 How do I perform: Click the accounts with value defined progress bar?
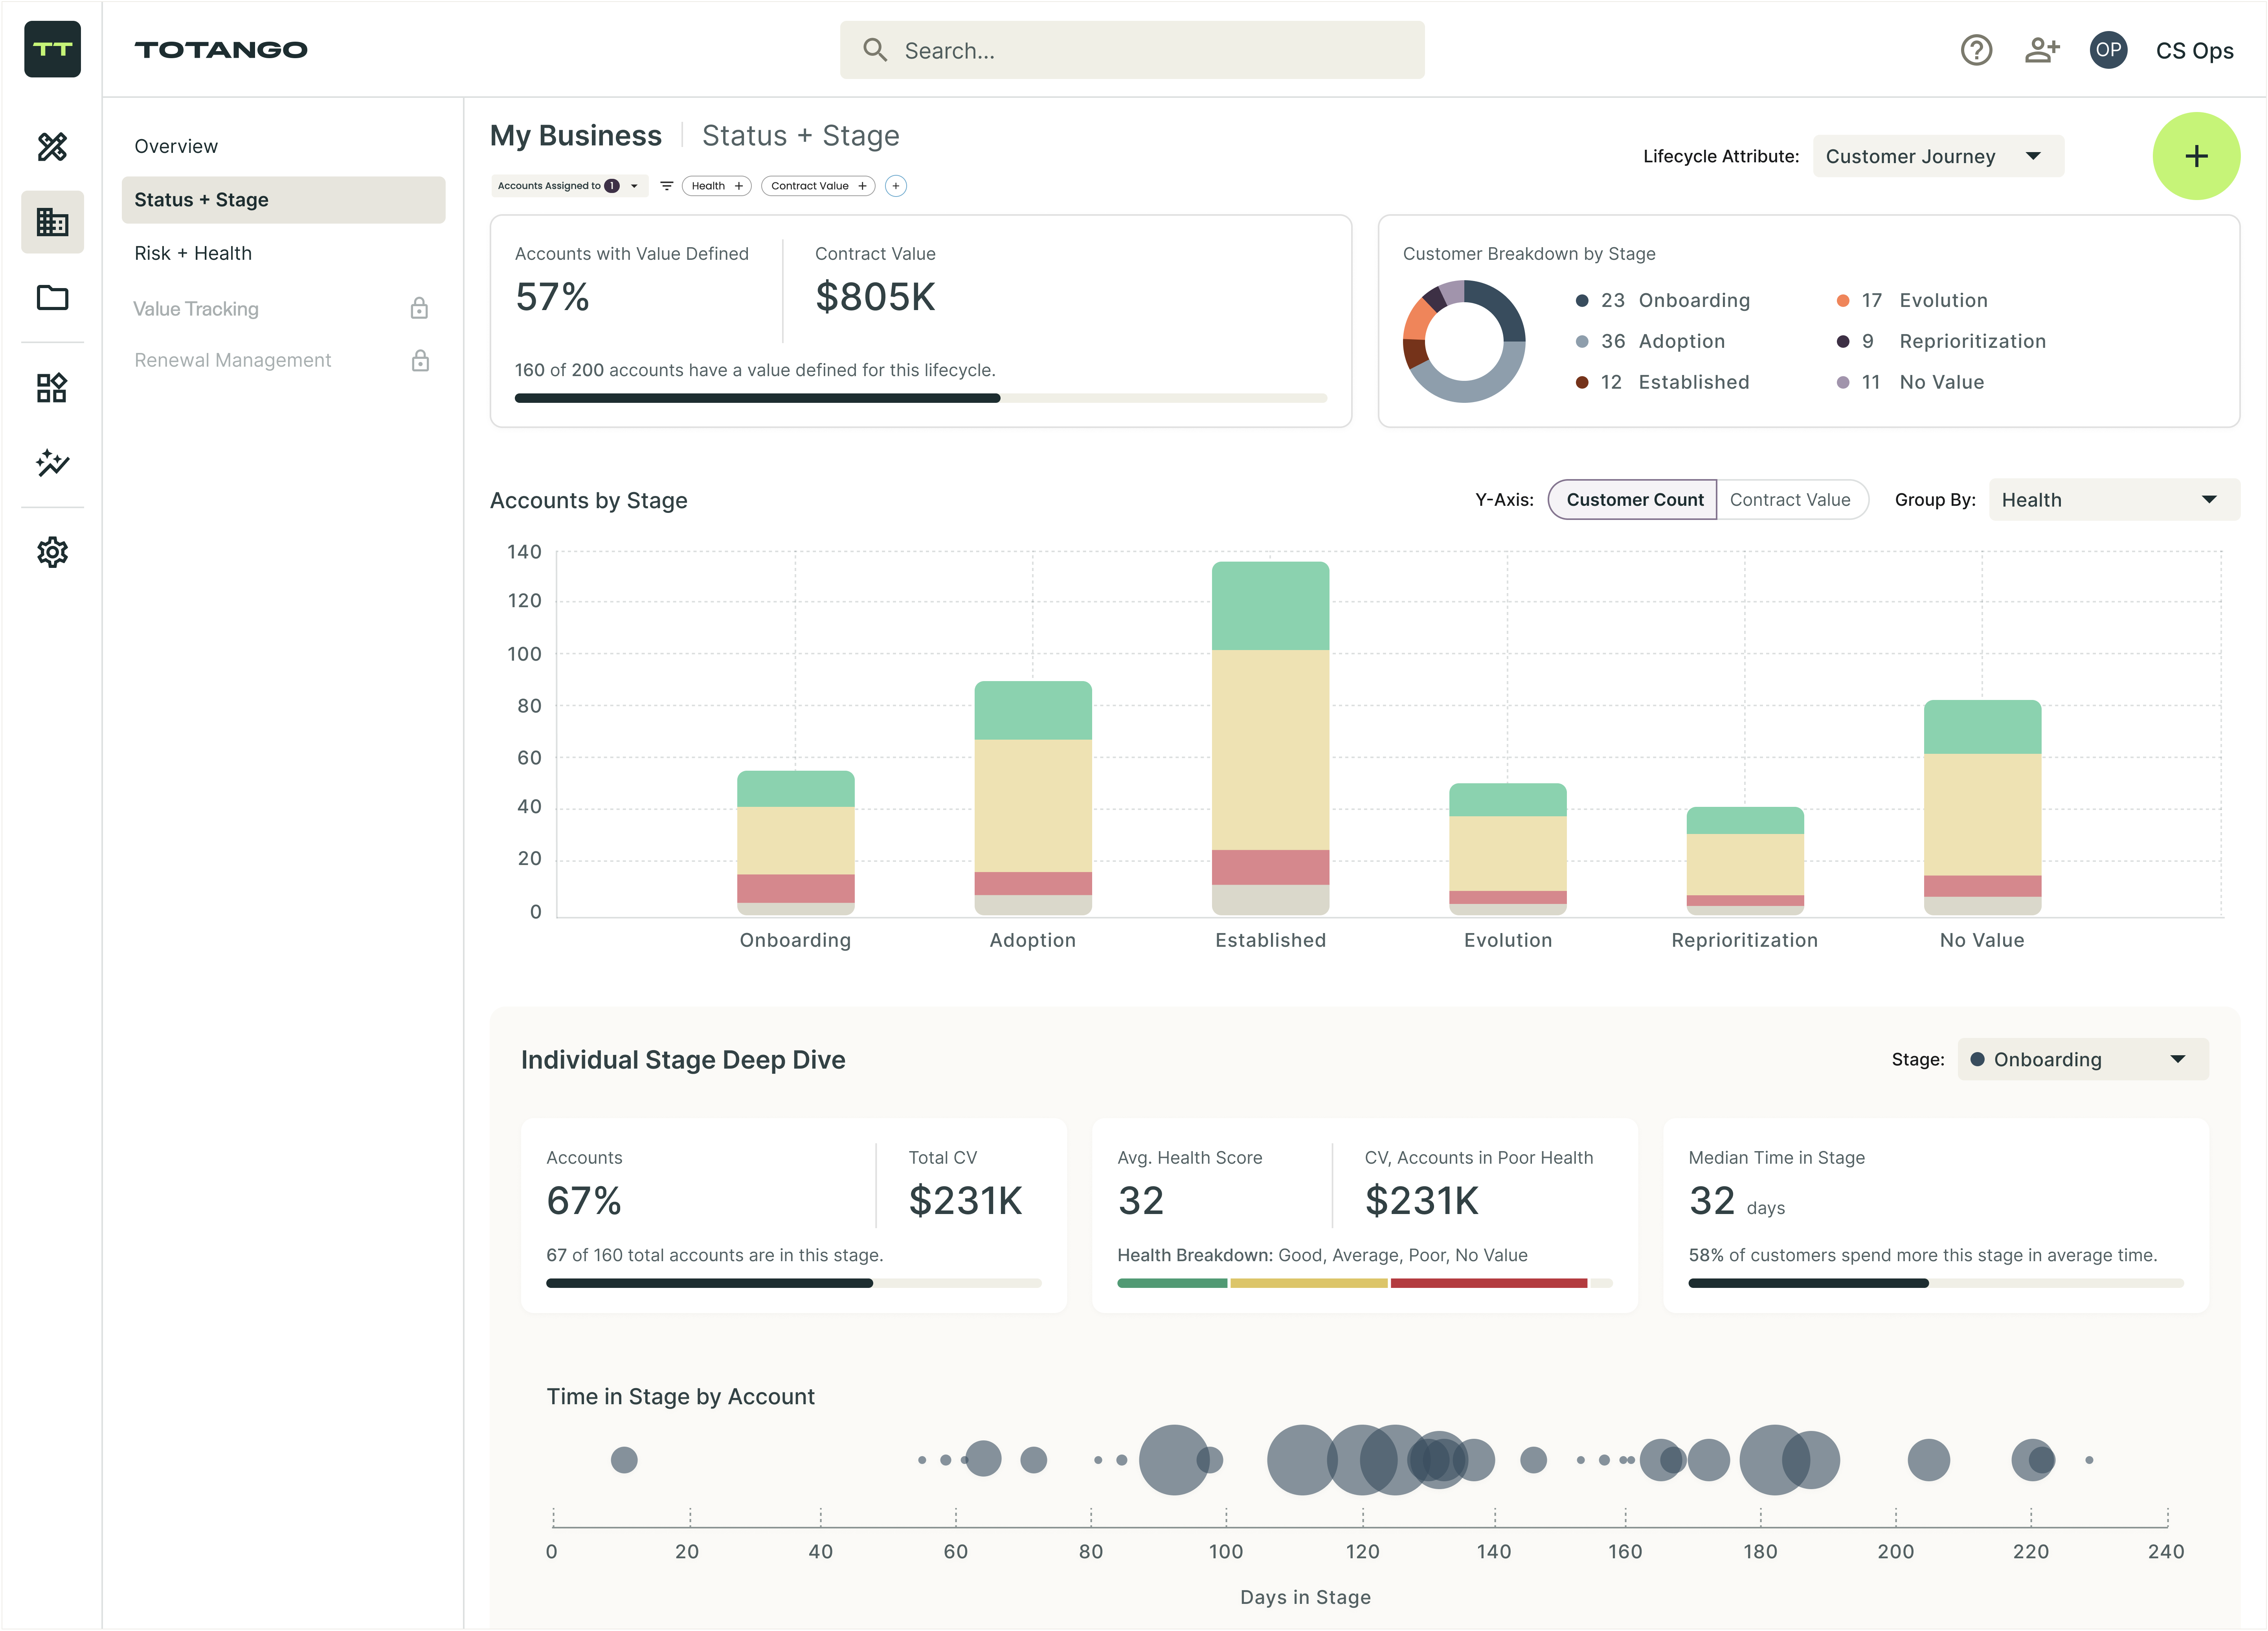(921, 398)
